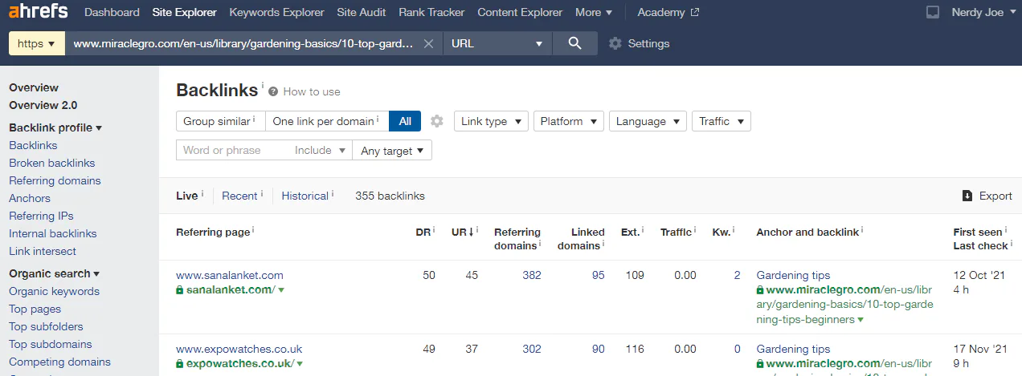Click the gear icon beside the All button

pos(437,121)
